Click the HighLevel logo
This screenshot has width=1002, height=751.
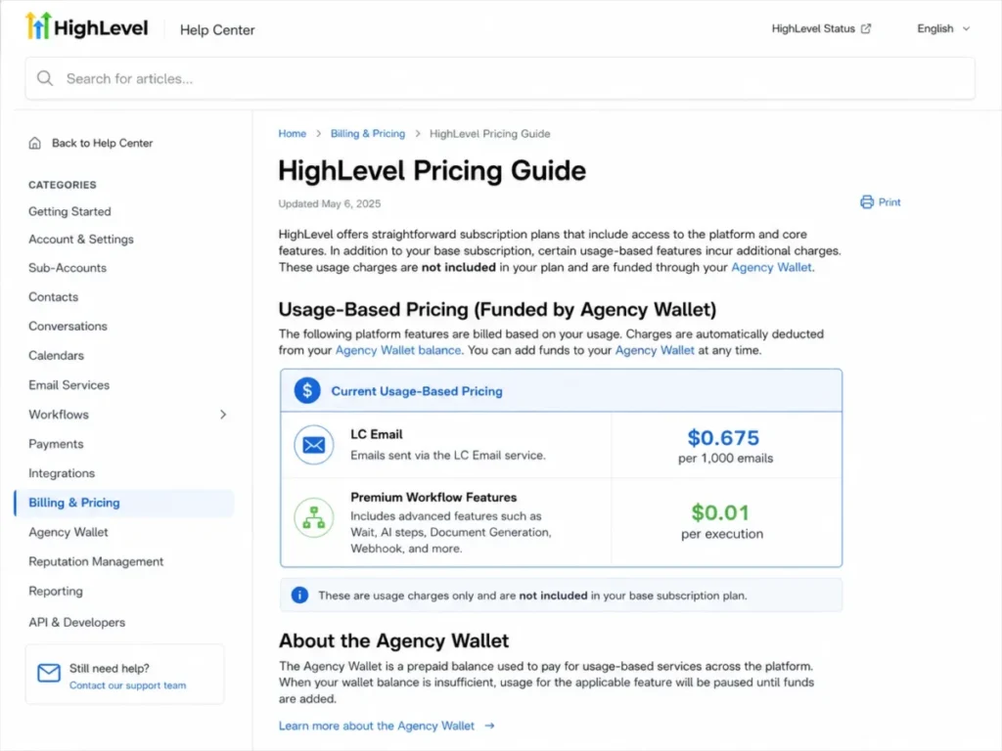point(87,26)
